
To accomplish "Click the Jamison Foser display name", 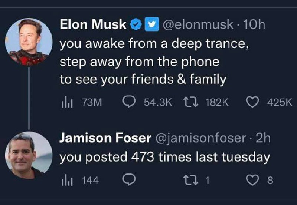I will pos(105,138).
